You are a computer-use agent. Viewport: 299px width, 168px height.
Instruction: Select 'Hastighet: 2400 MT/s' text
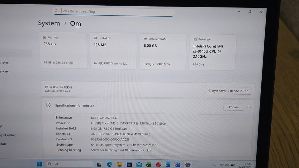tap(157, 64)
